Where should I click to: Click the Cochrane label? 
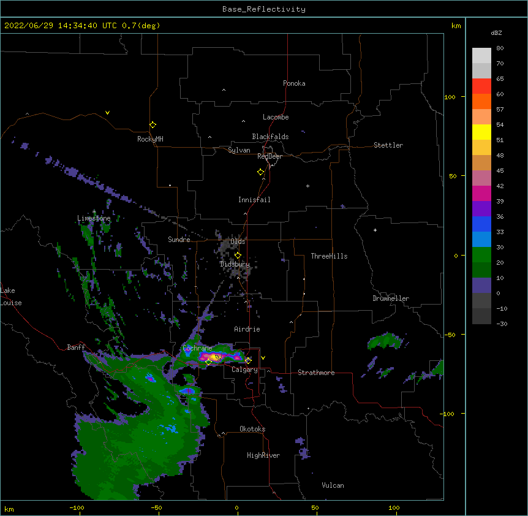tap(197, 348)
